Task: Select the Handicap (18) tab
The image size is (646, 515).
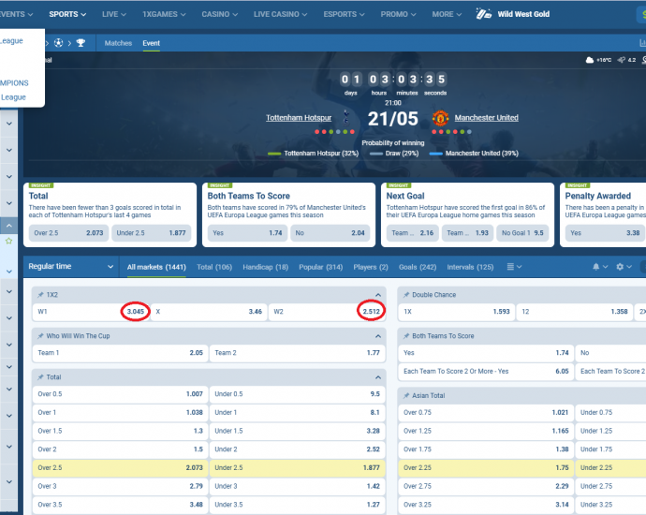Action: (x=265, y=267)
